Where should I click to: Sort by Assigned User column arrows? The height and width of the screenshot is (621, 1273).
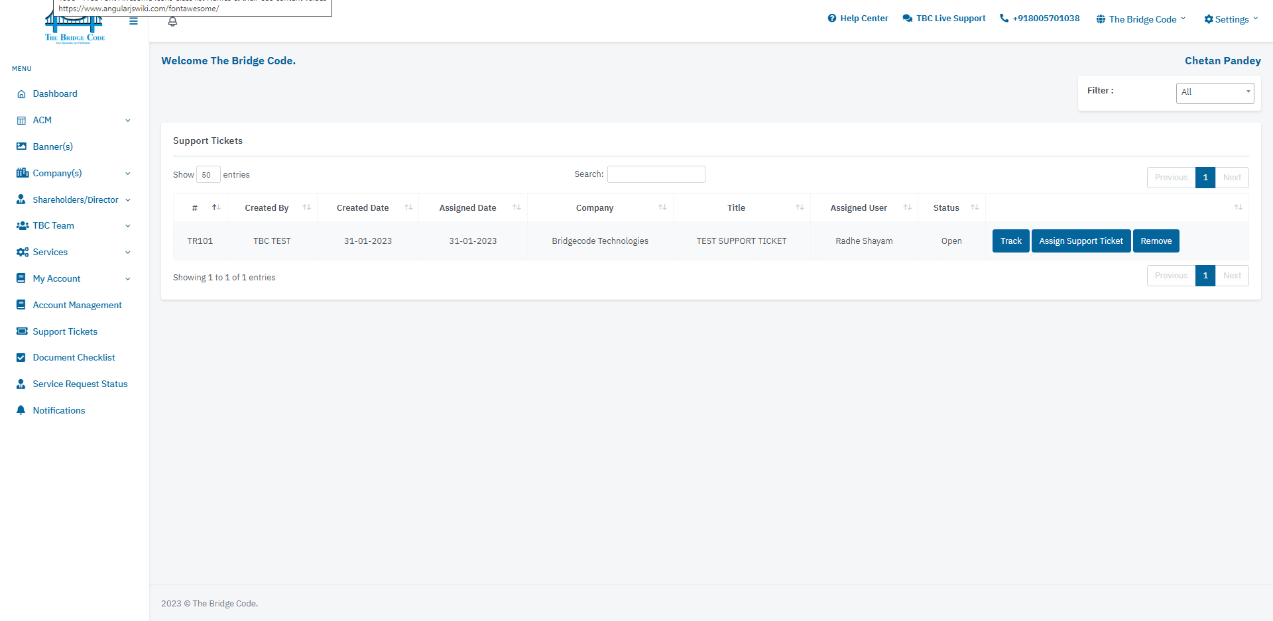[x=907, y=207]
